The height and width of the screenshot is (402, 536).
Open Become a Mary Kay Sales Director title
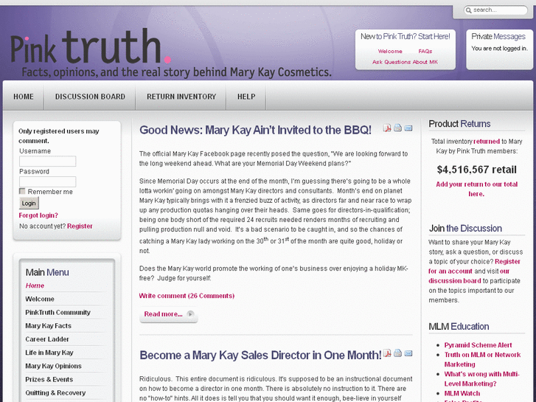coord(260,355)
